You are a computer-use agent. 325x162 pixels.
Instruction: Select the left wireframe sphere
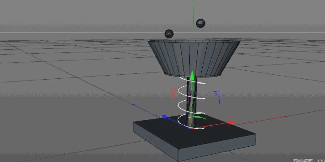tap(169, 34)
